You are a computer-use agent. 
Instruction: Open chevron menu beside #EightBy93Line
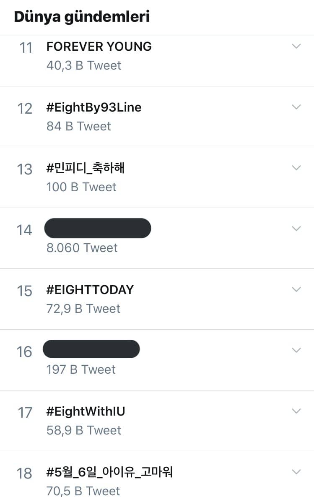pos(296,107)
